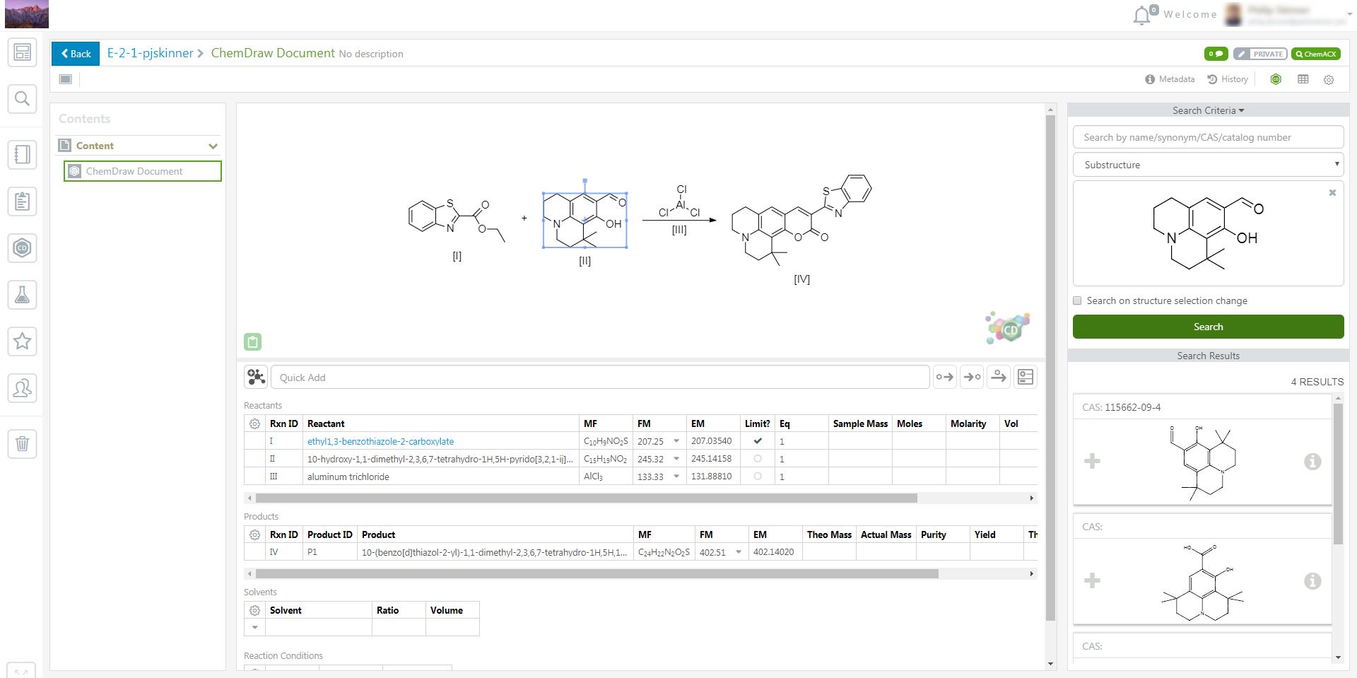
Task: Collapse the Content section chevron
Action: pyautogui.click(x=213, y=146)
